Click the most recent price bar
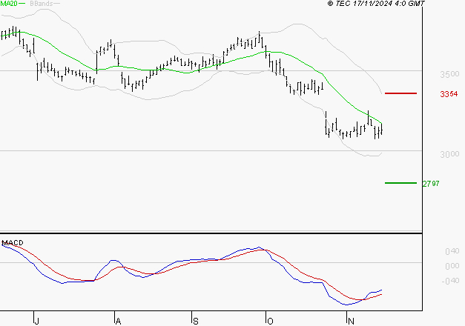The width and height of the screenshot is (465, 326). tap(381, 129)
